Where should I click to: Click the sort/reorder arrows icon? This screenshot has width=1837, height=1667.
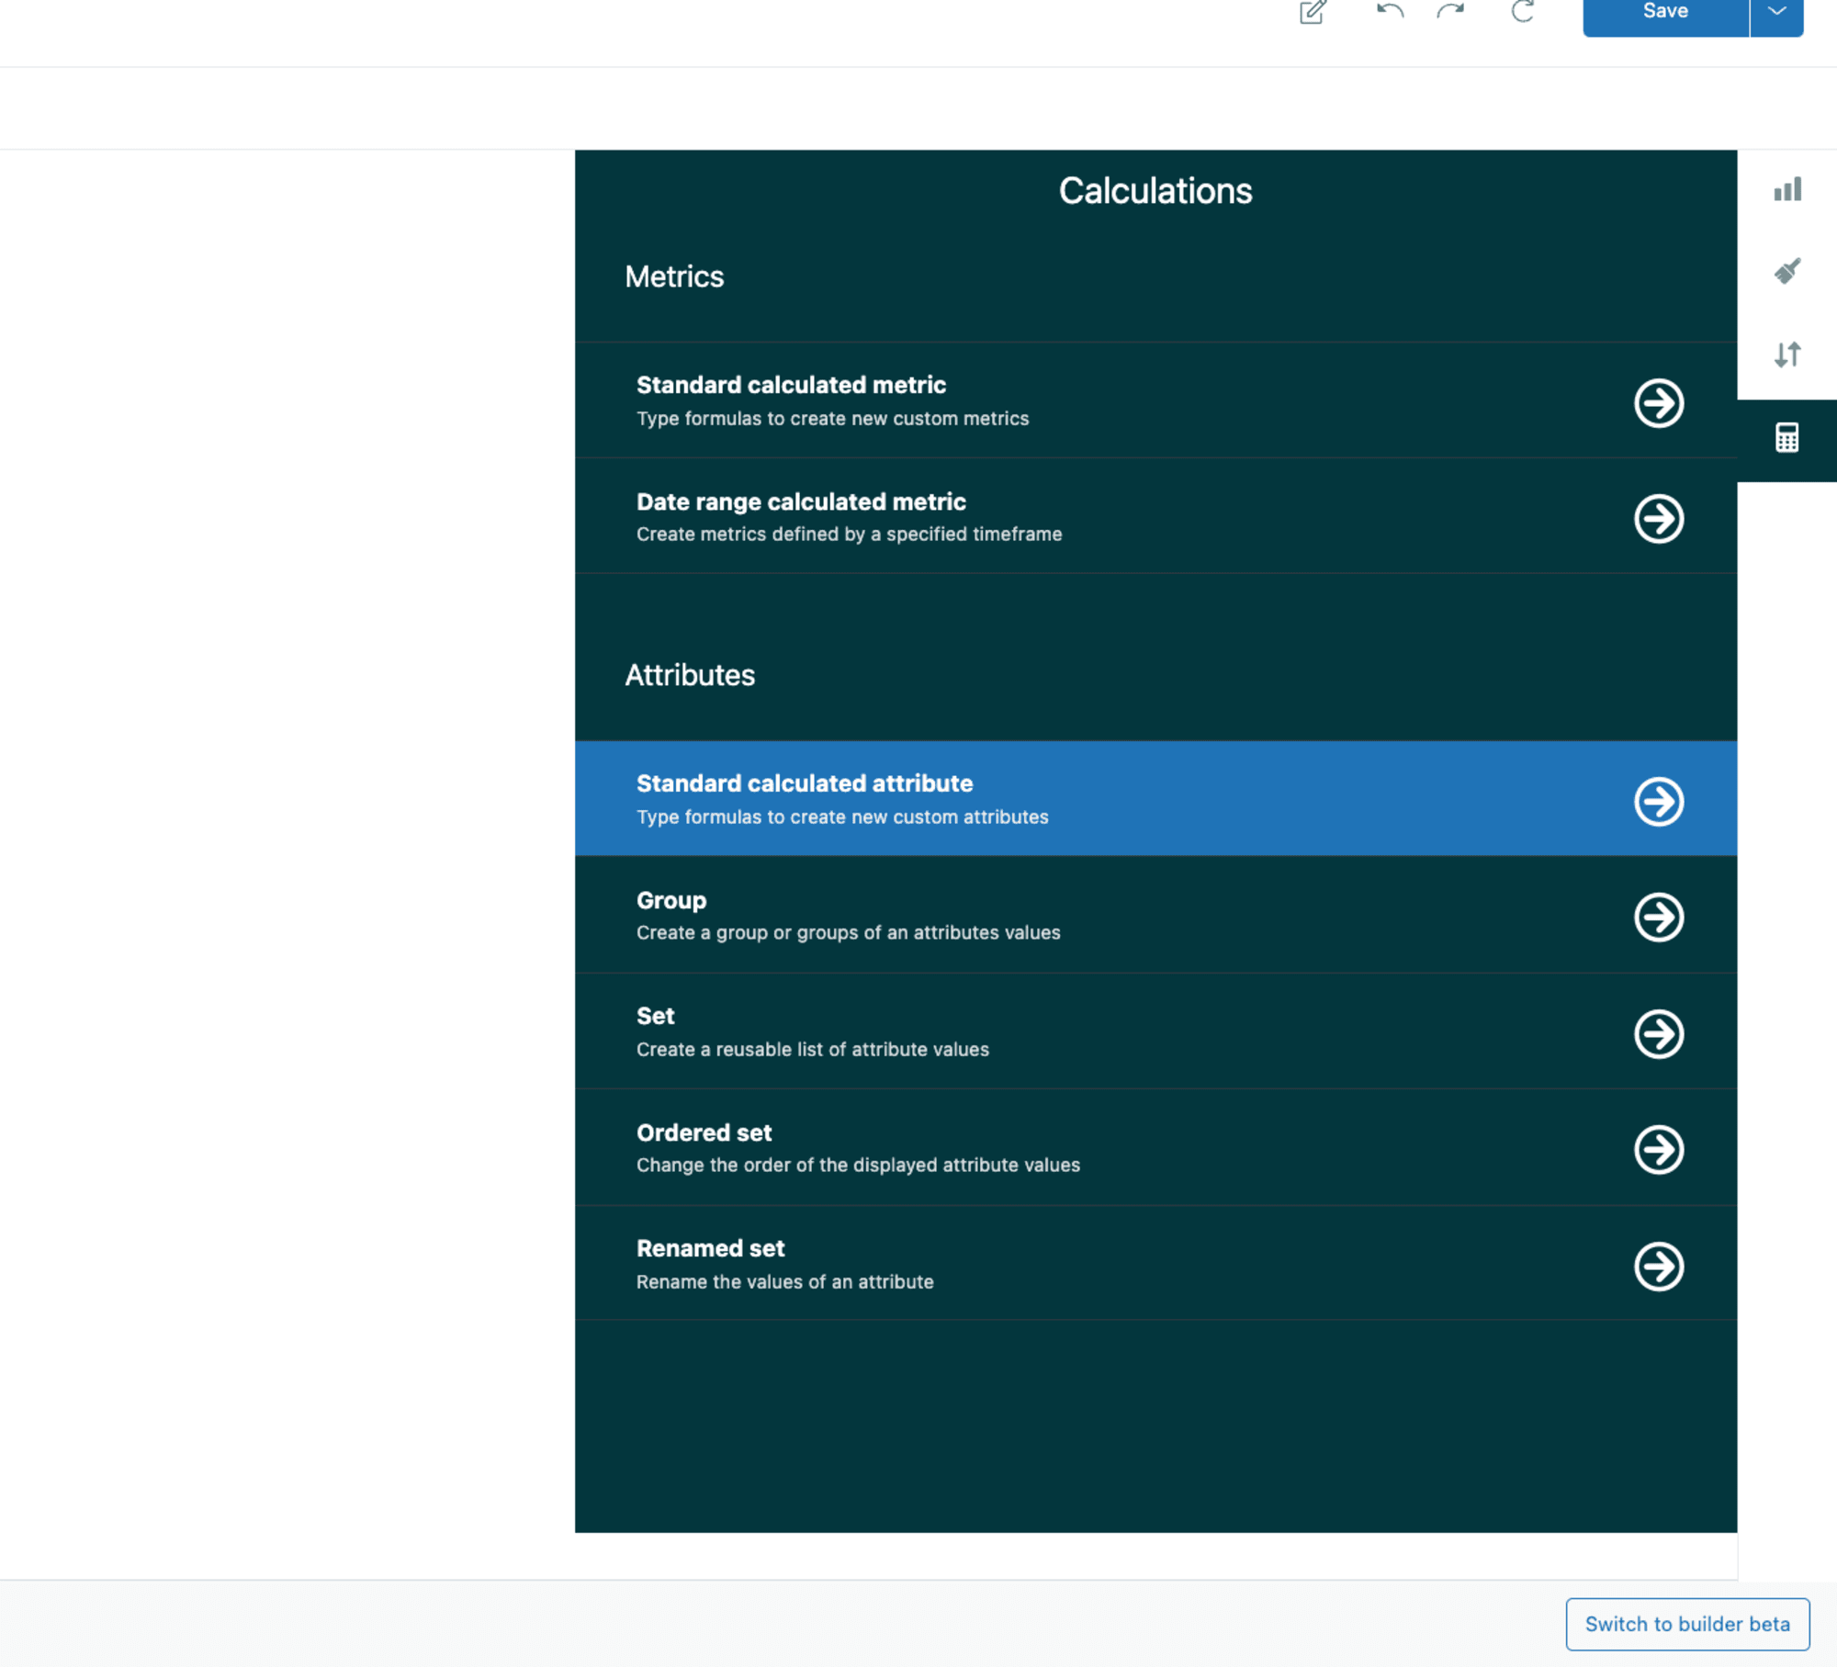tap(1787, 354)
